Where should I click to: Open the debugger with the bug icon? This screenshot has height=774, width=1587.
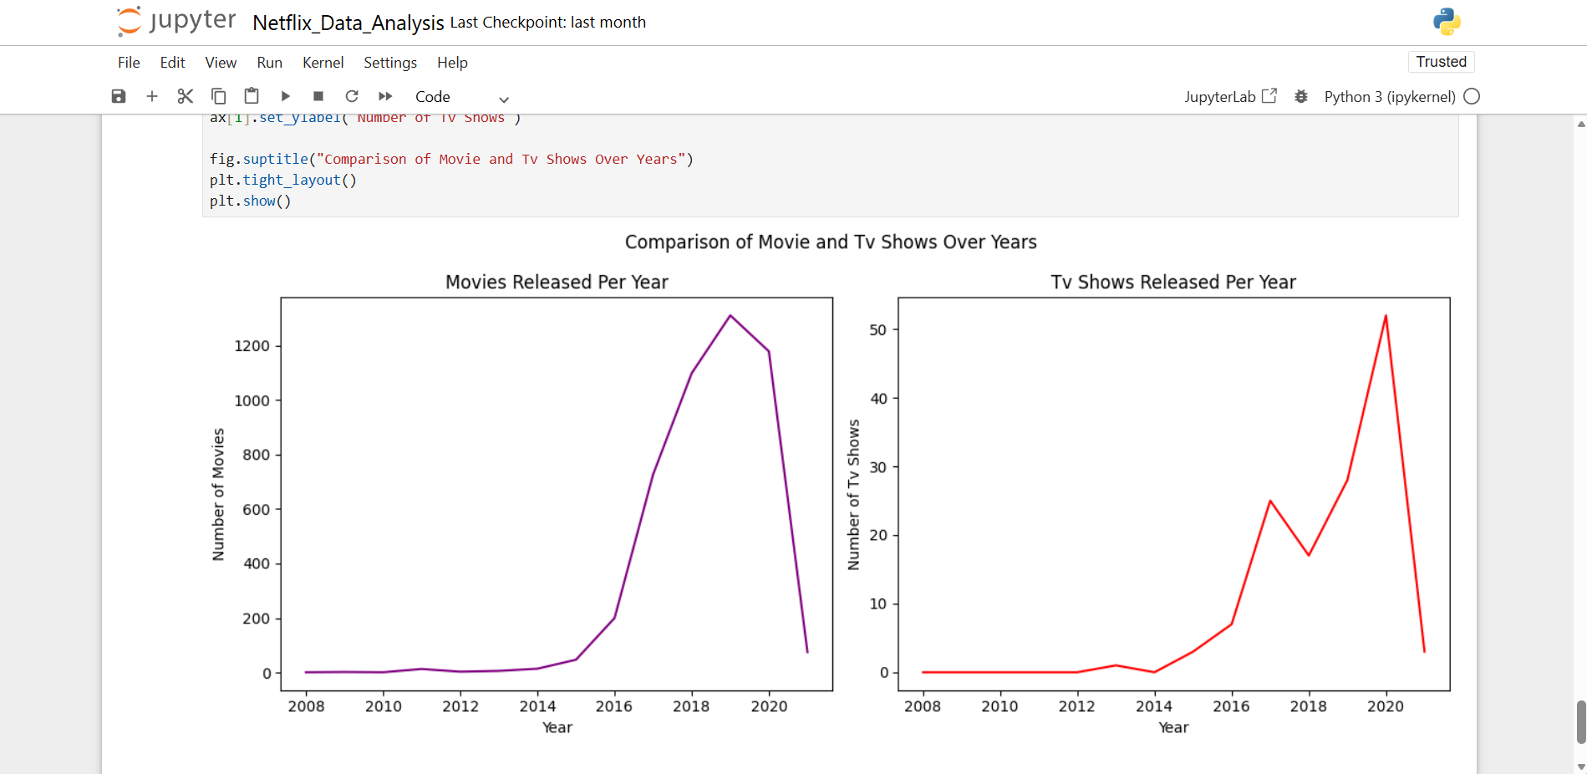pos(1300,96)
